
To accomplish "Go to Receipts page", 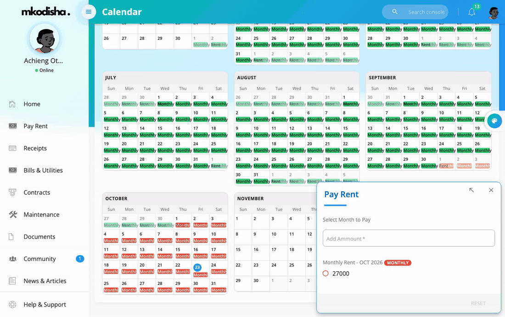I will 35,148.
